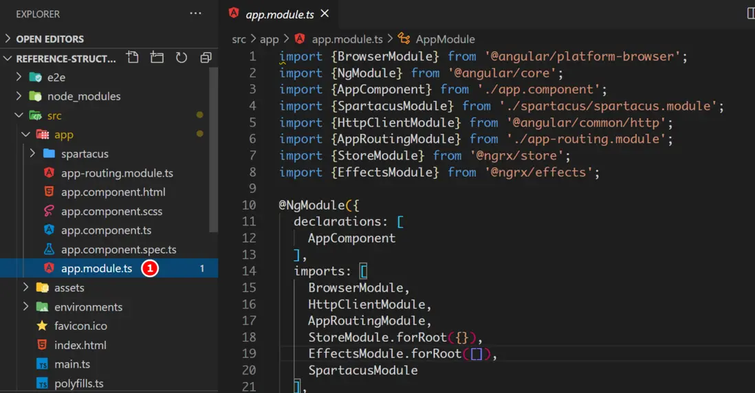Image resolution: width=755 pixels, height=393 pixels.
Task: Open app-routing.module.ts file
Action: pyautogui.click(x=117, y=173)
